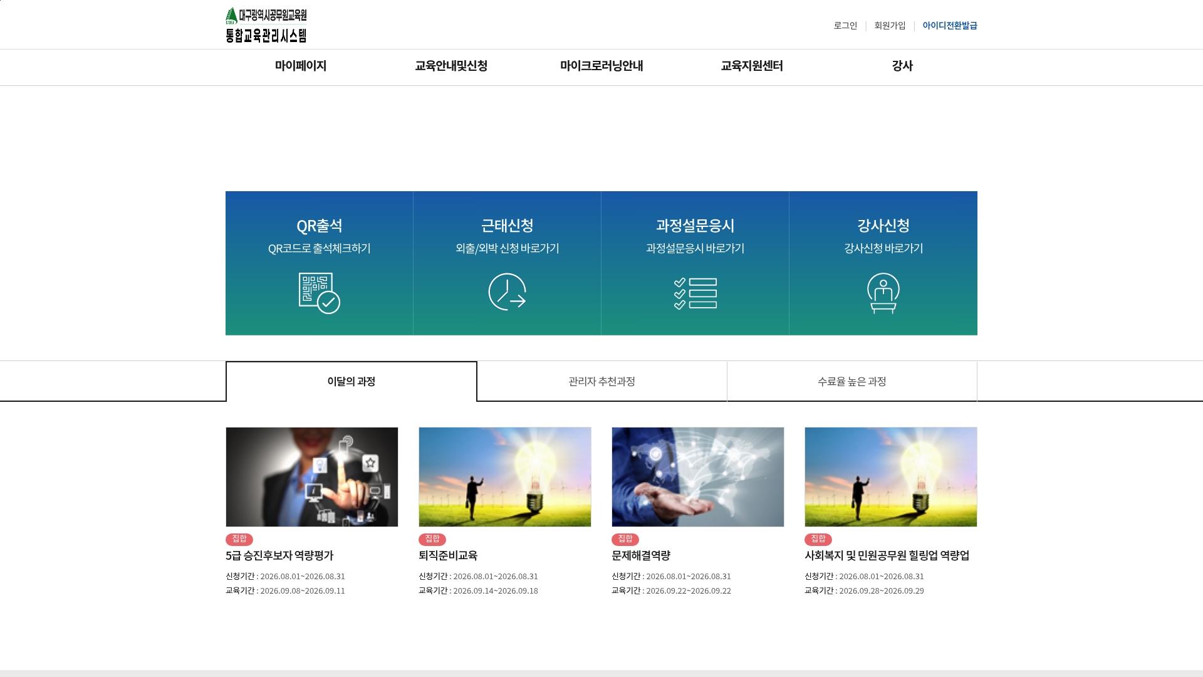Click 교육기간 2026.09.22~2026.09.22 text

671,590
